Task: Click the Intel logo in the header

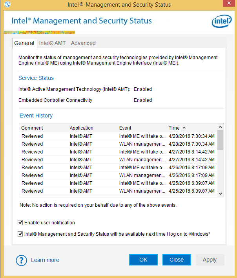Action: point(222,22)
